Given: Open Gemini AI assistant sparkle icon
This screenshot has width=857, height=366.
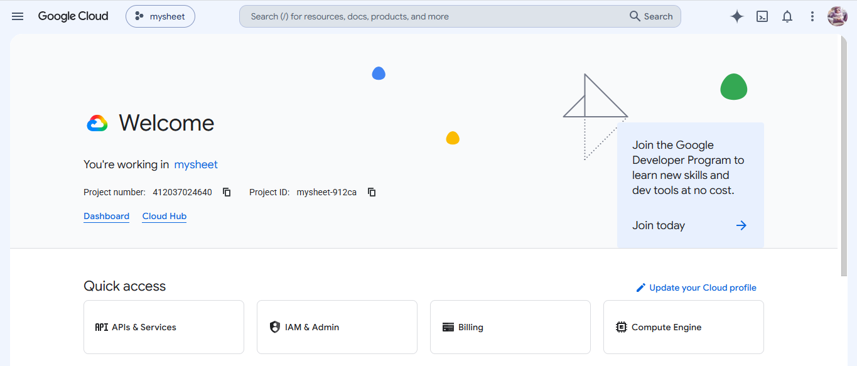Looking at the screenshot, I should [x=737, y=17].
